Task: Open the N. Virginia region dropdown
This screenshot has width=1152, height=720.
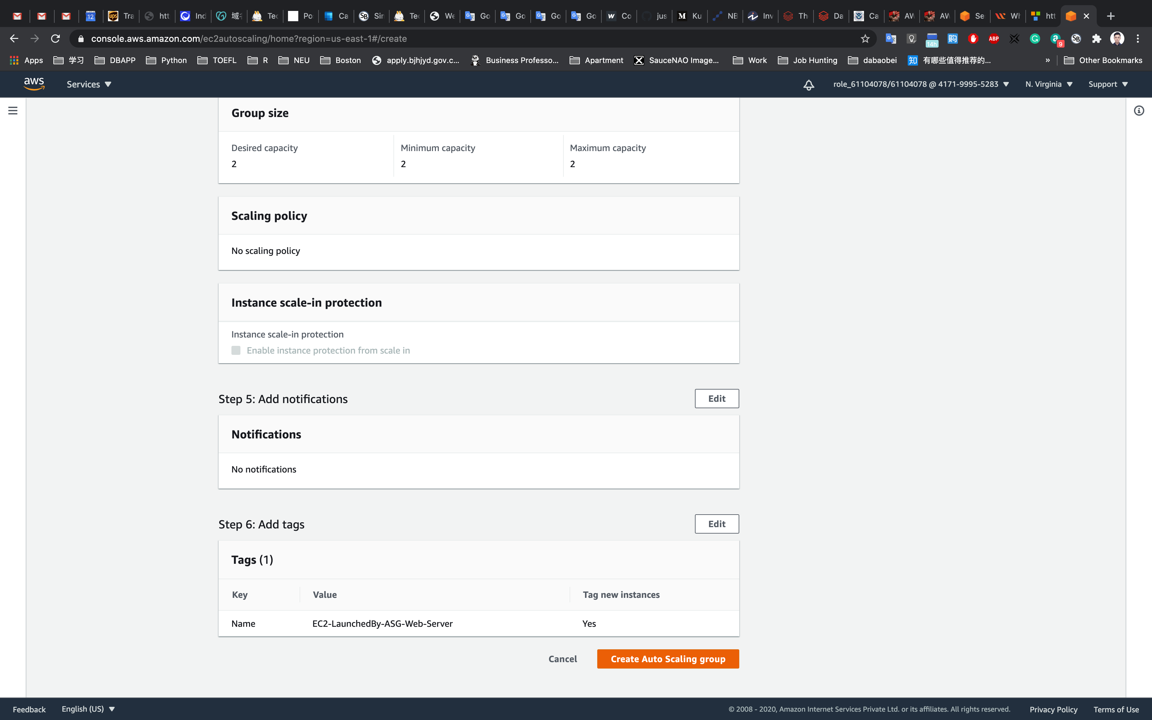Action: pyautogui.click(x=1048, y=84)
